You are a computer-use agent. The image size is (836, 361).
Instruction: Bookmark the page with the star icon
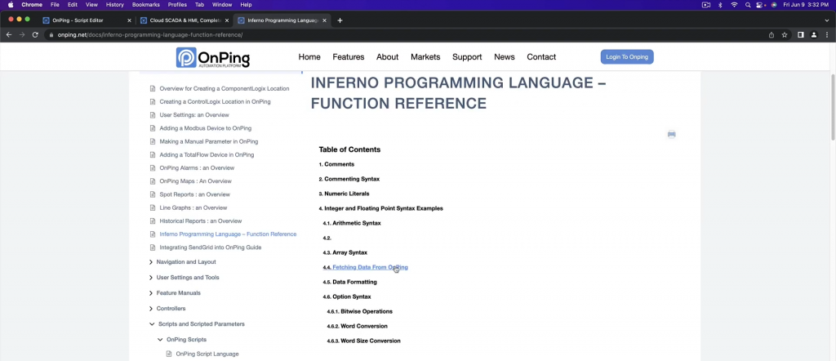coord(785,34)
